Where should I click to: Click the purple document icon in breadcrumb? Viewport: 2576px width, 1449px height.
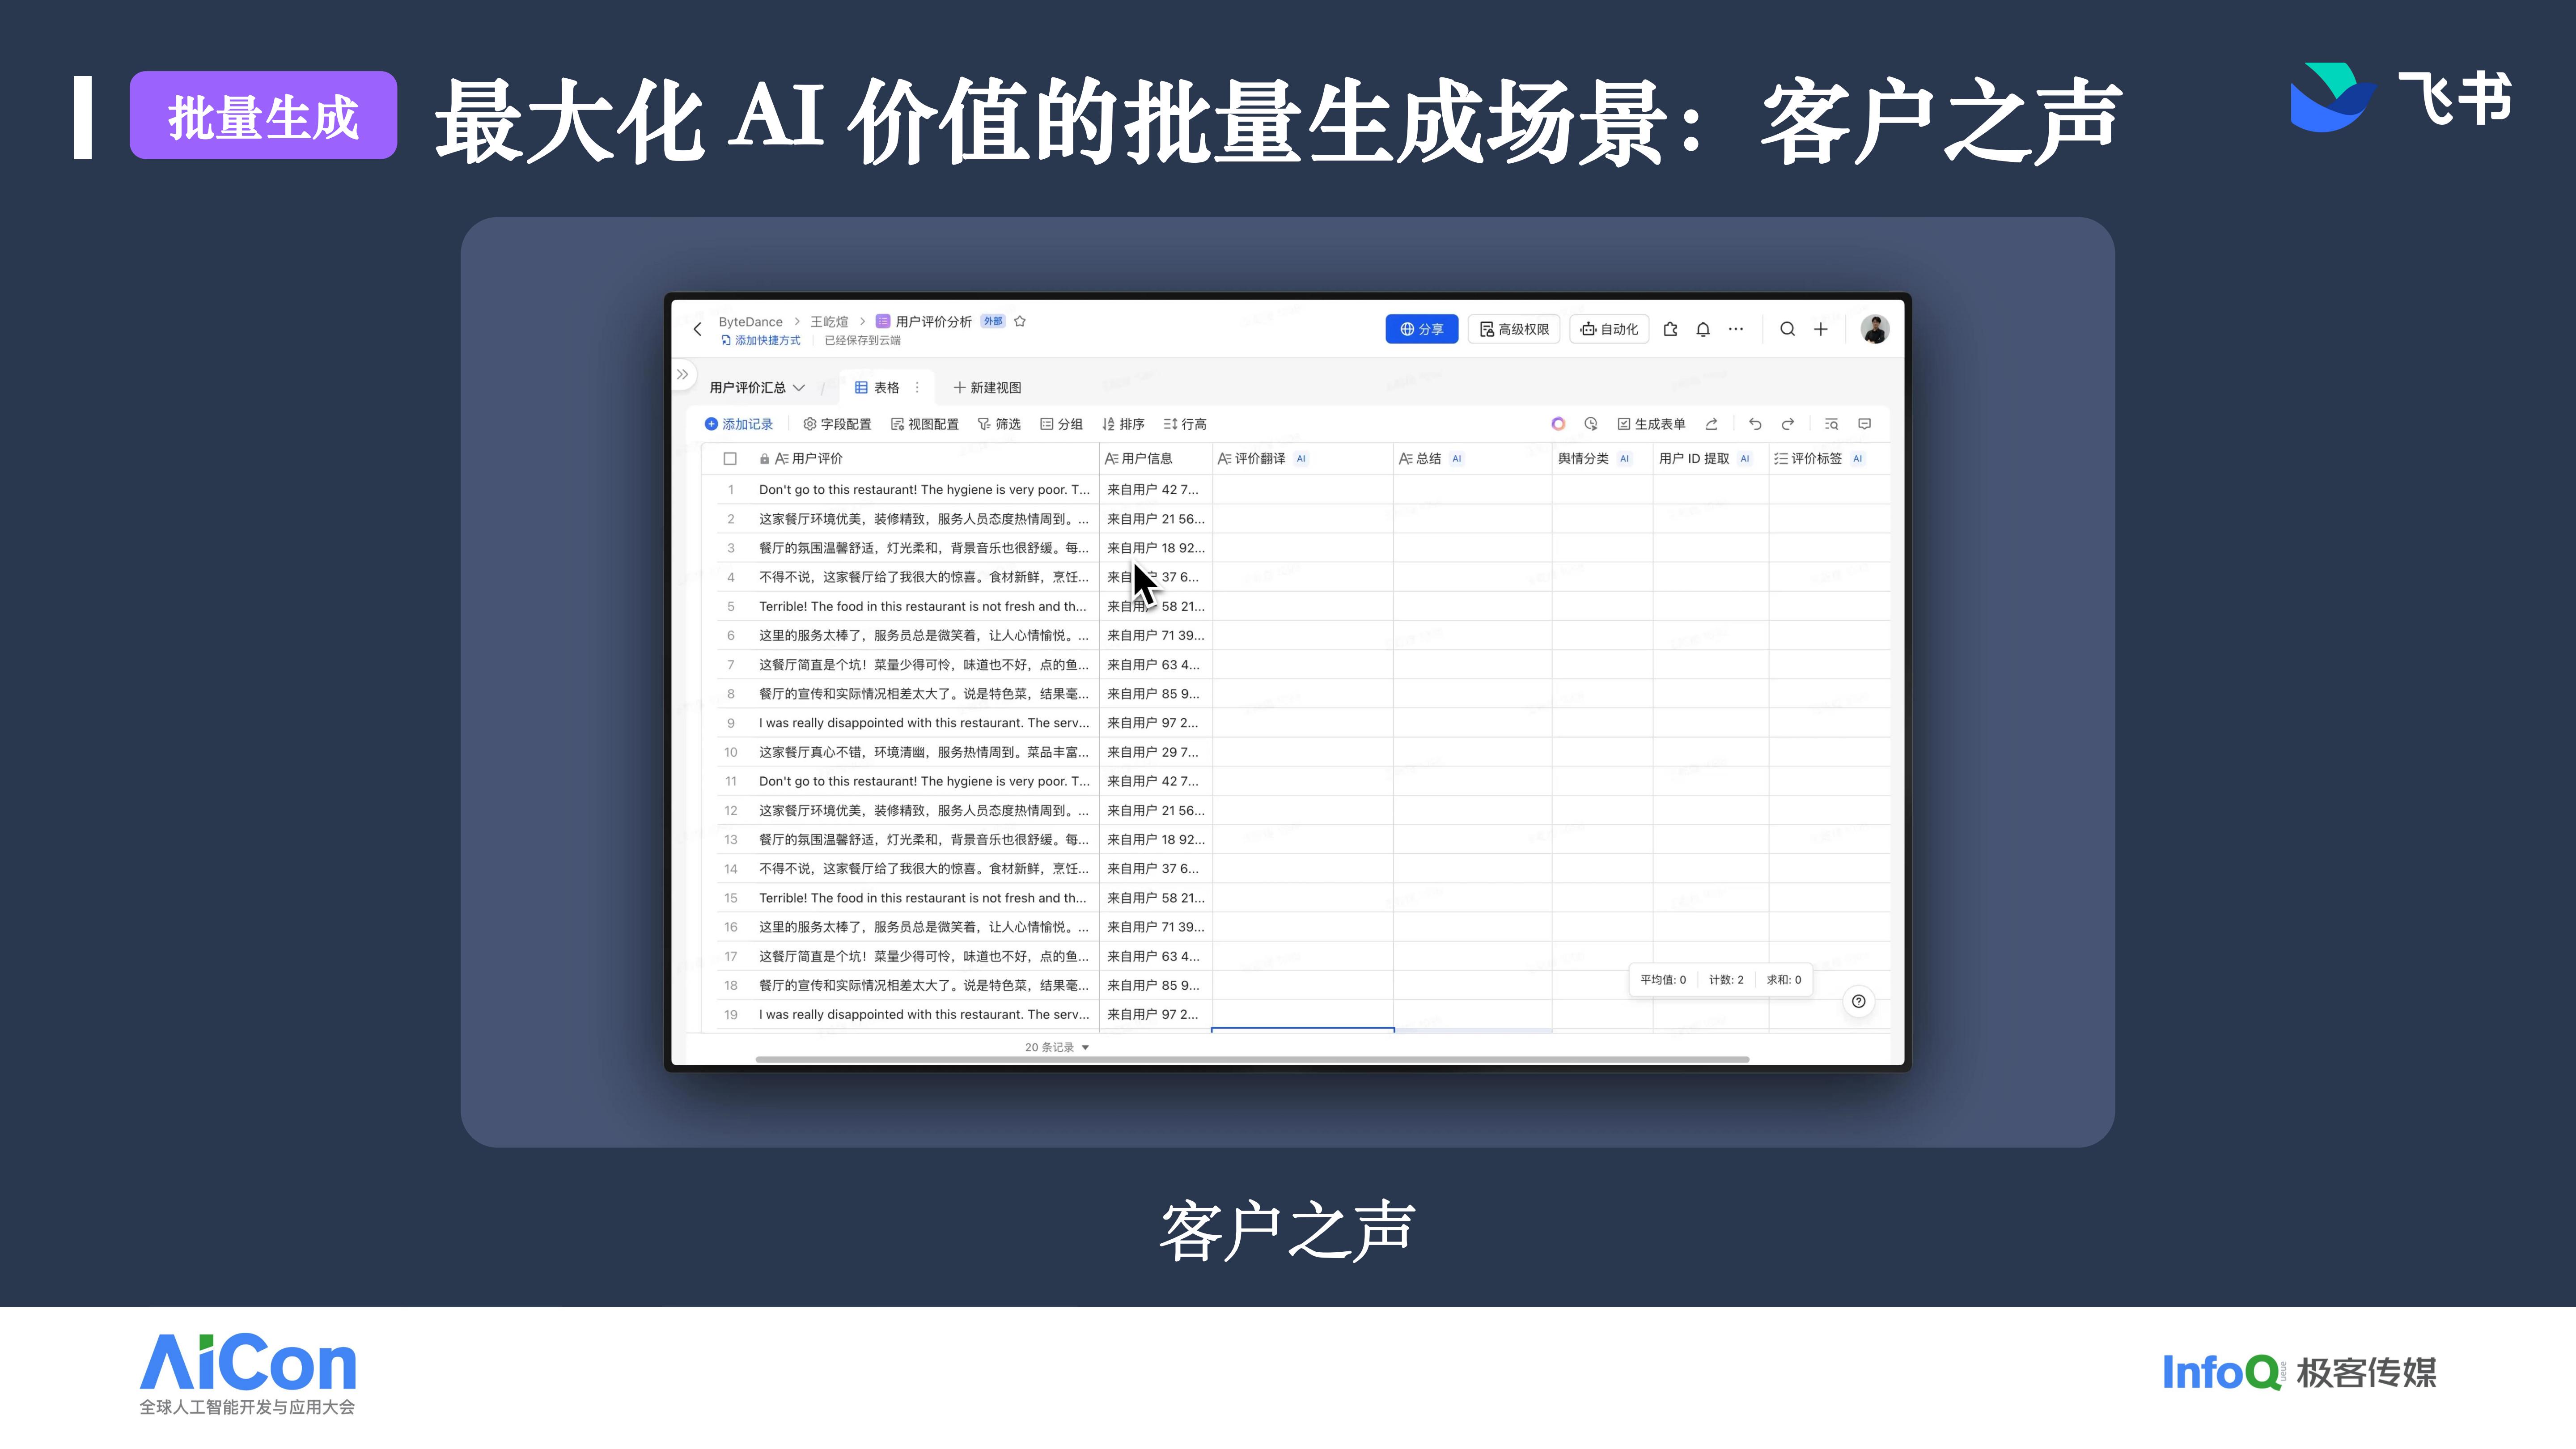coord(883,321)
